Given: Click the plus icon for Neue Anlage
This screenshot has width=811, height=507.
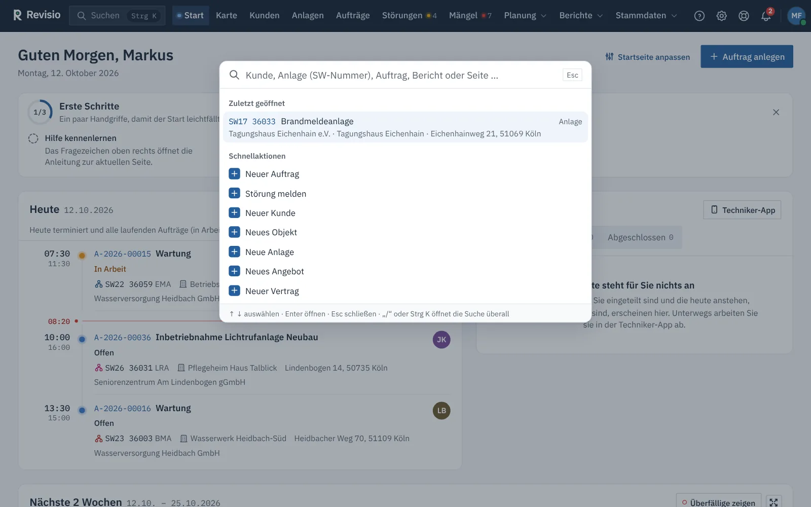Looking at the screenshot, I should pyautogui.click(x=234, y=251).
